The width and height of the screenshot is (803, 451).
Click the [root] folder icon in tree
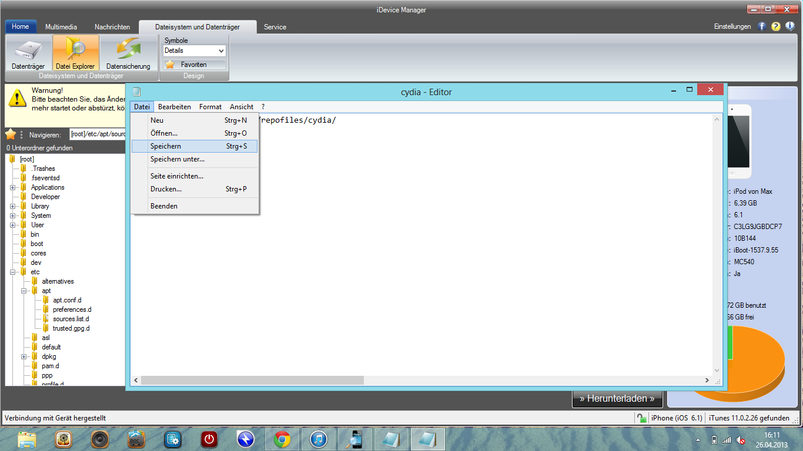pos(12,159)
